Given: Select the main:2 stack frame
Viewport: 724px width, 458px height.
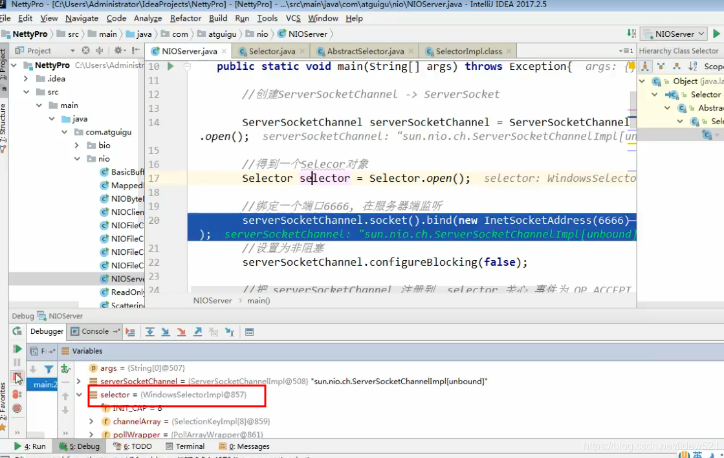Looking at the screenshot, I should (42, 385).
